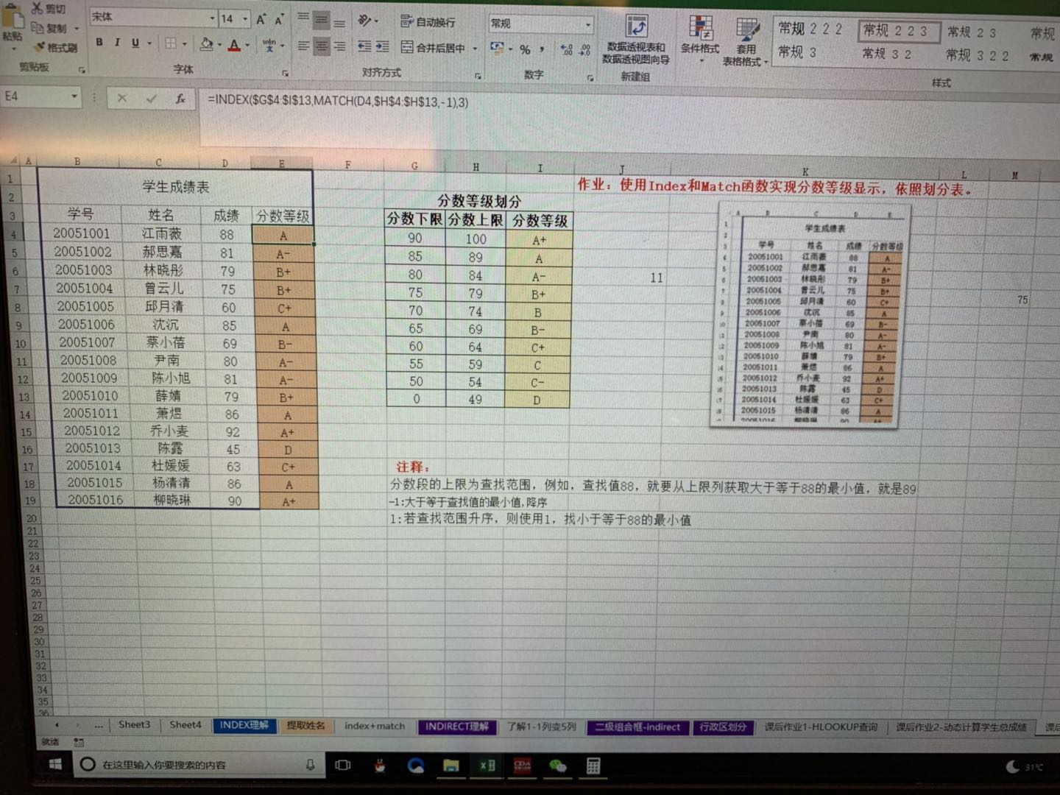Switch to the index+match sheet tab

[x=375, y=726]
